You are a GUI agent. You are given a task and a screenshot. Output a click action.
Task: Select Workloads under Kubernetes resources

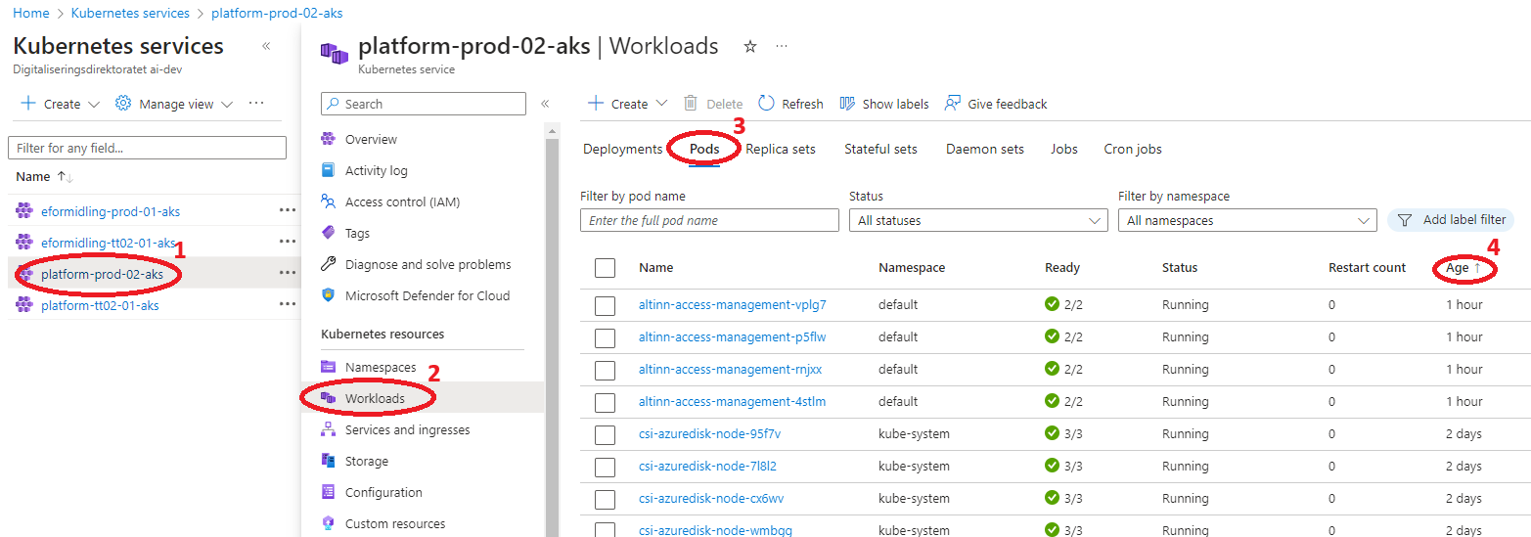(x=375, y=398)
